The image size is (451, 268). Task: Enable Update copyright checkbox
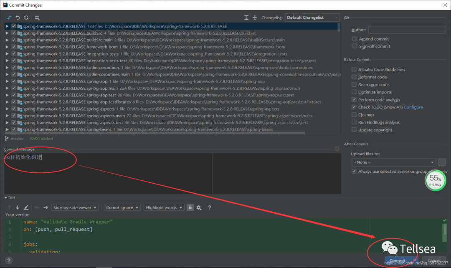pyautogui.click(x=354, y=130)
